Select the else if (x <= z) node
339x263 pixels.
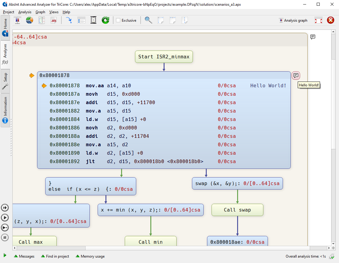91,186
